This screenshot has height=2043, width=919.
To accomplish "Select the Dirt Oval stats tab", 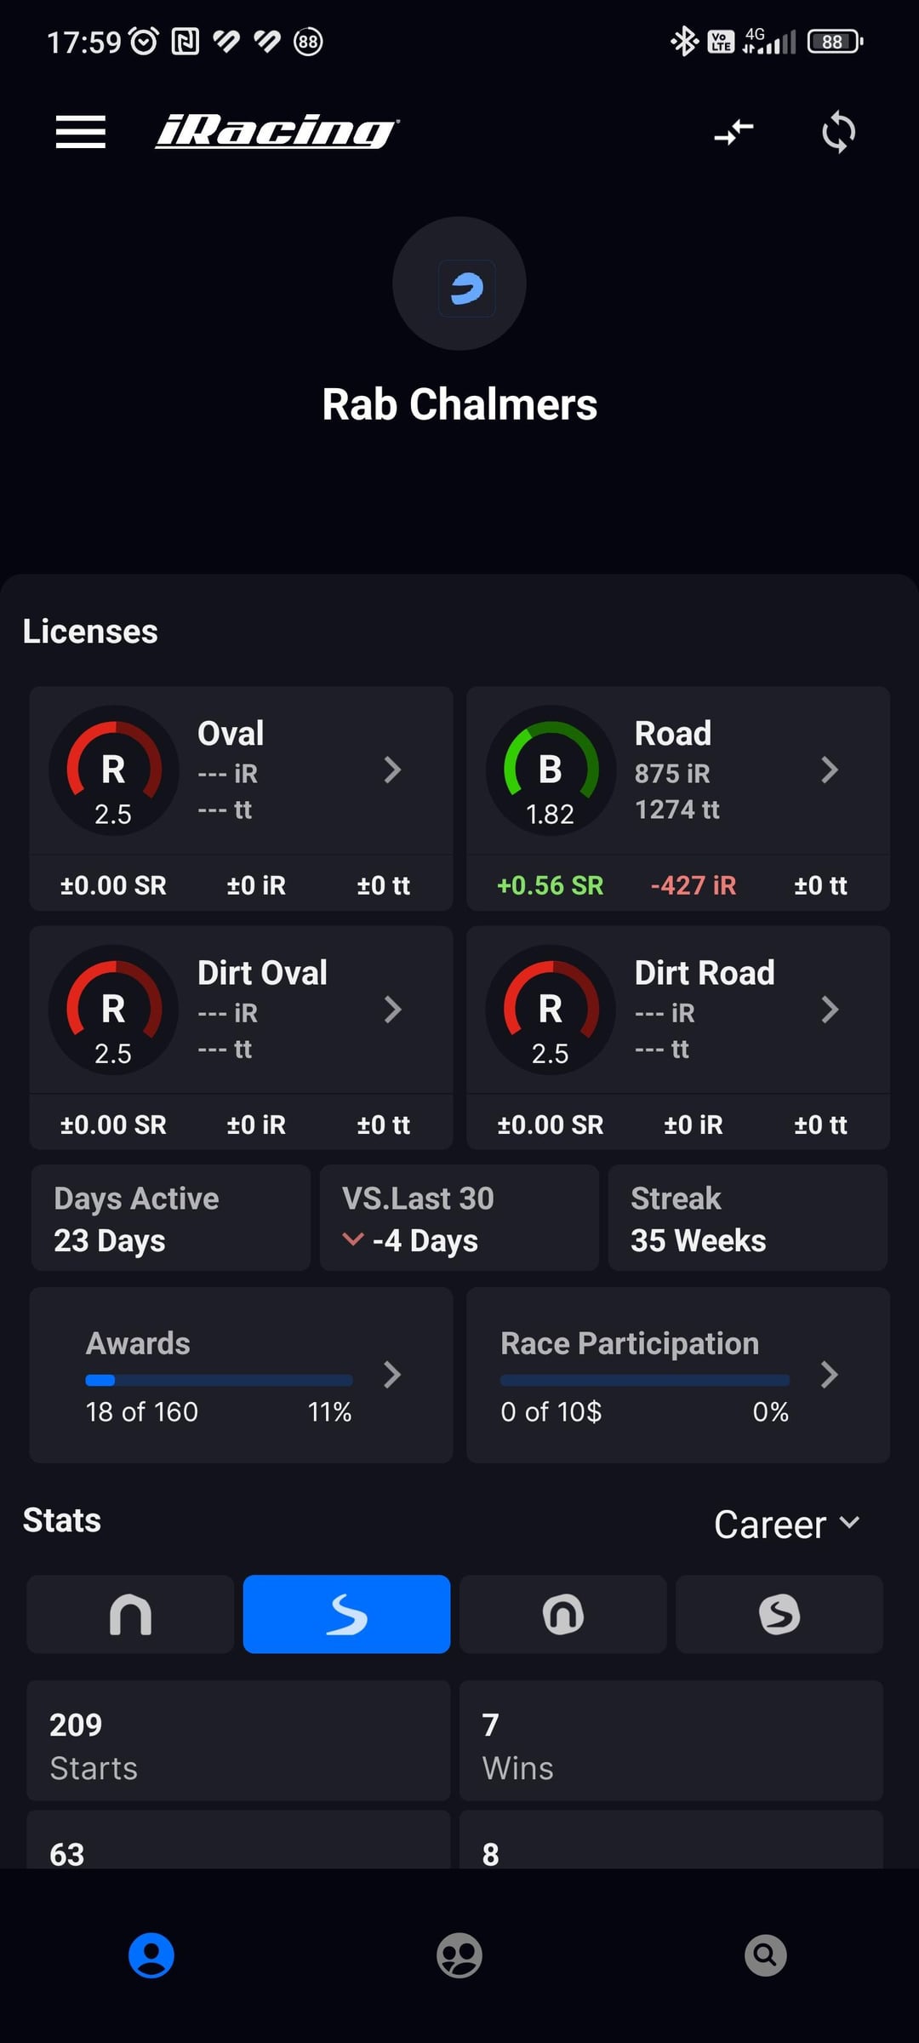I will [563, 1614].
